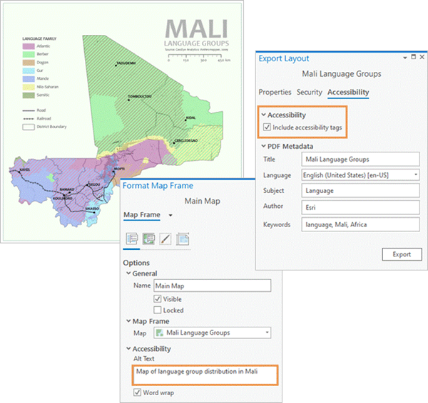Click the KAYES city label on the map
This screenshot has width=428, height=403.
(24, 169)
